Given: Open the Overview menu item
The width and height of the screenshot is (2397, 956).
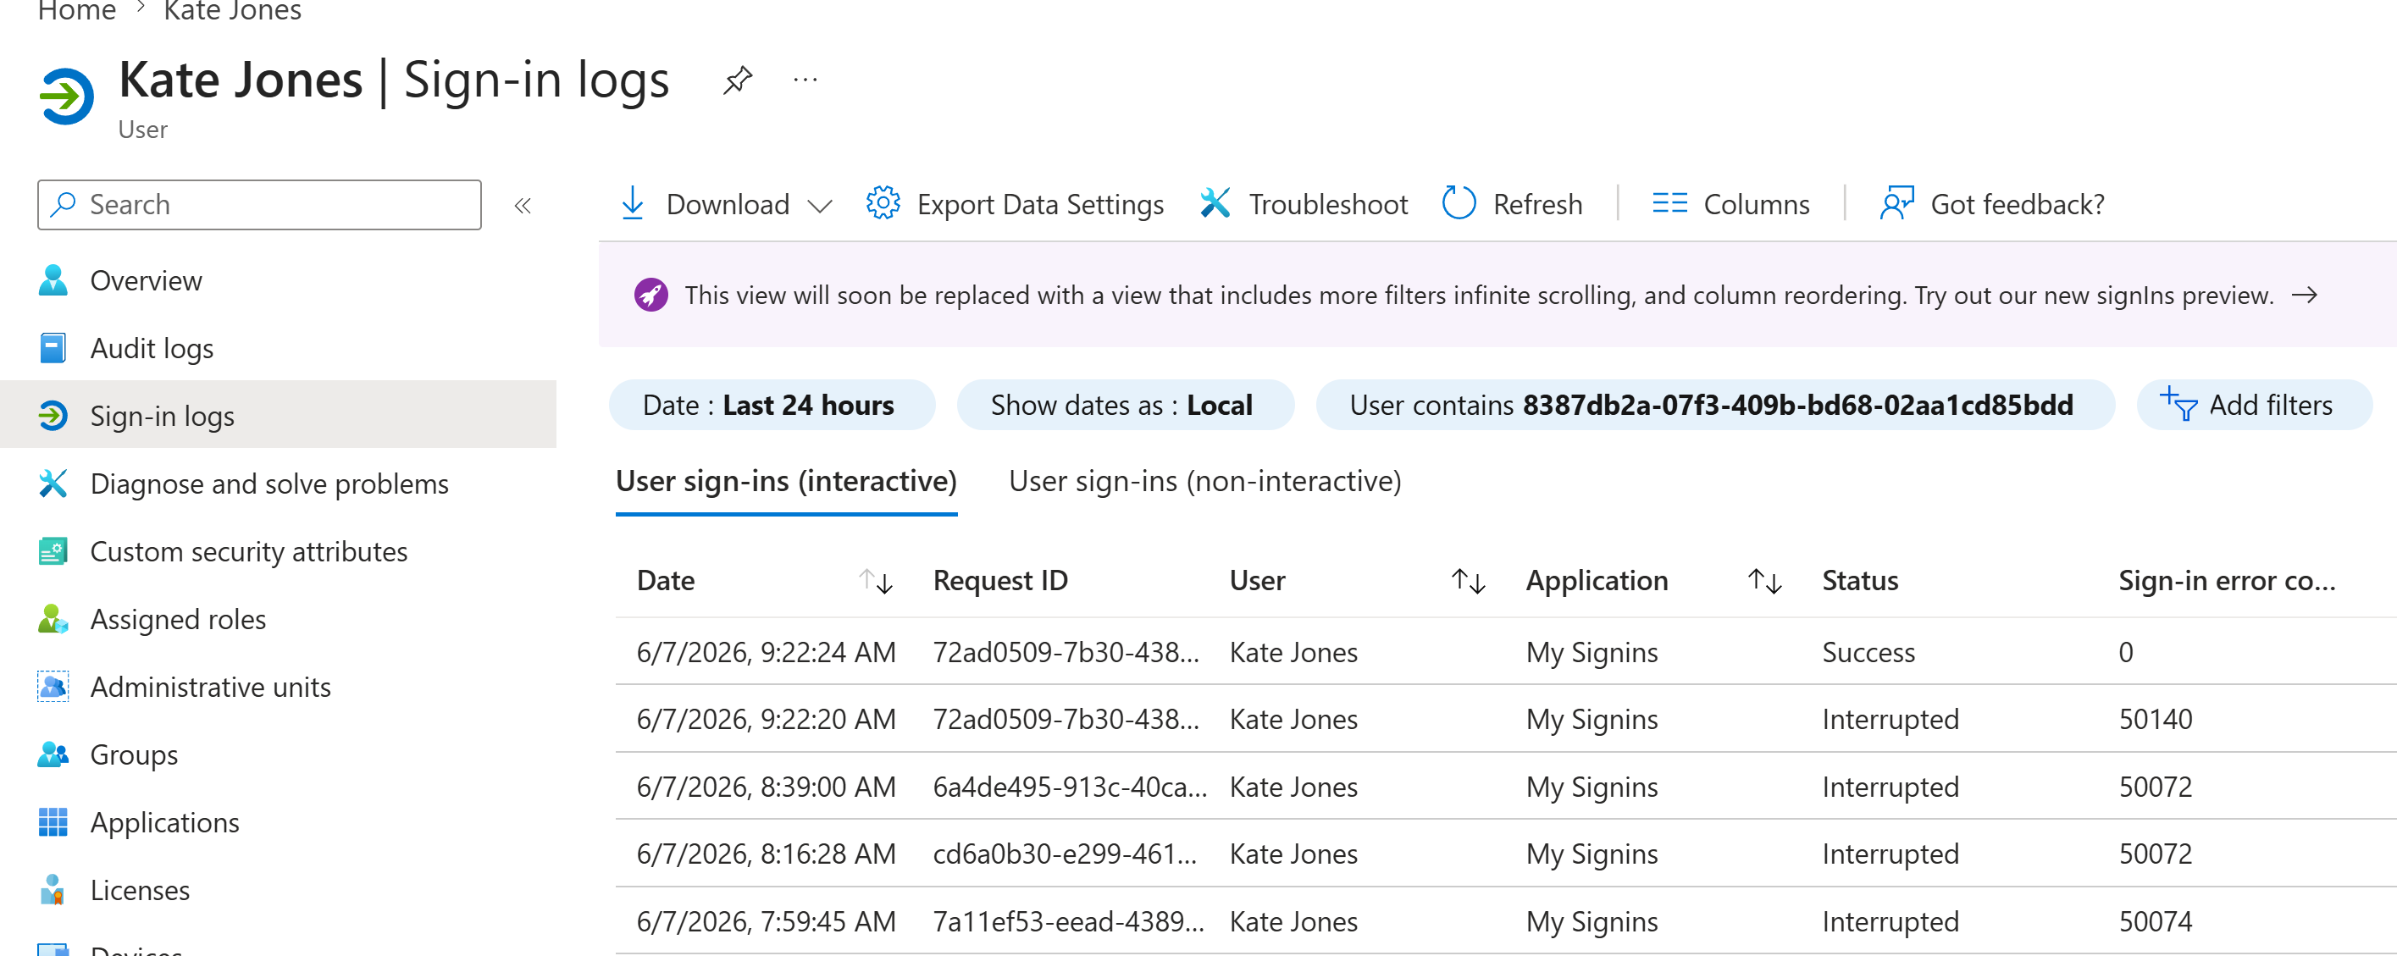Looking at the screenshot, I should 278,280.
